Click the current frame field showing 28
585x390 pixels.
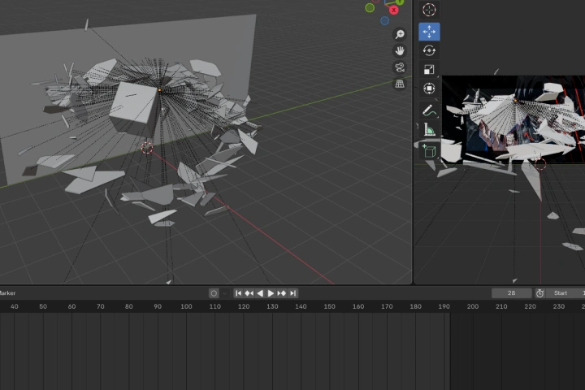pos(512,293)
